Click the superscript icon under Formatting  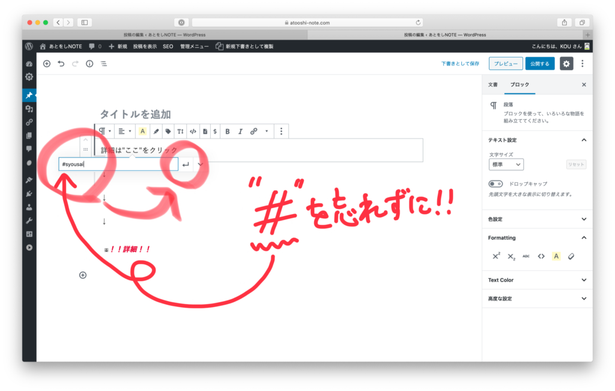496,256
